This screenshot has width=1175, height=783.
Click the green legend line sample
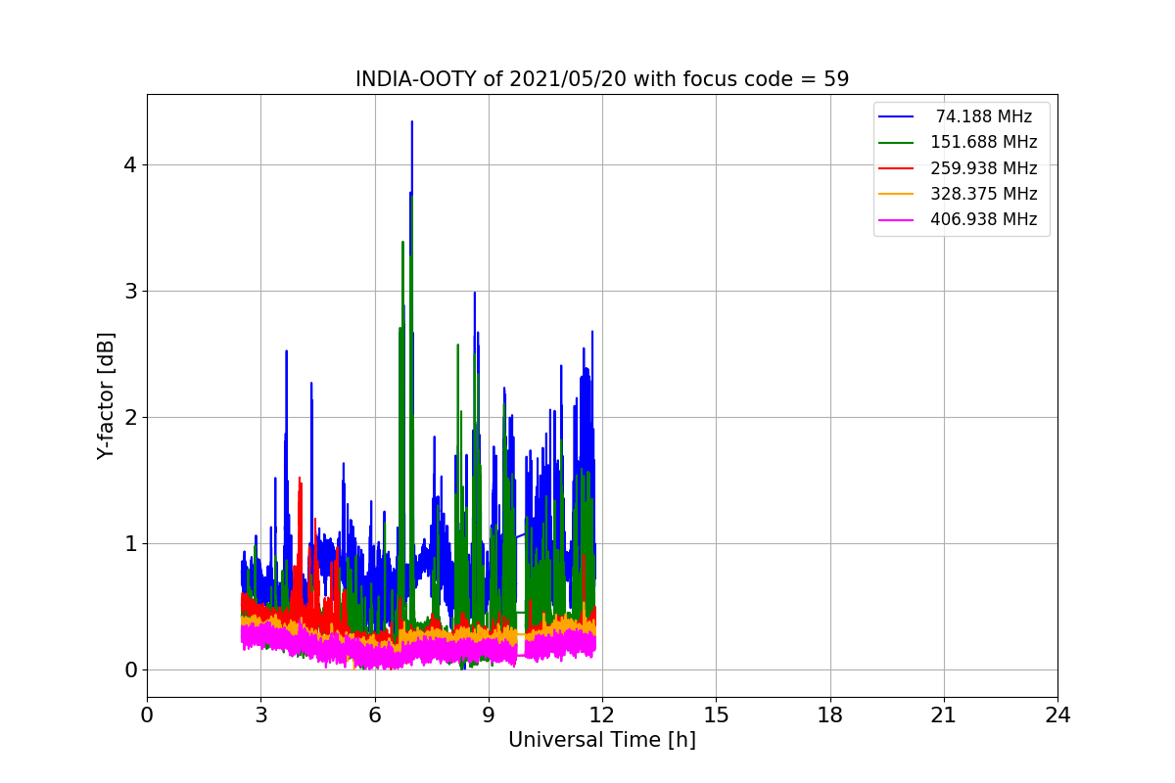click(896, 143)
